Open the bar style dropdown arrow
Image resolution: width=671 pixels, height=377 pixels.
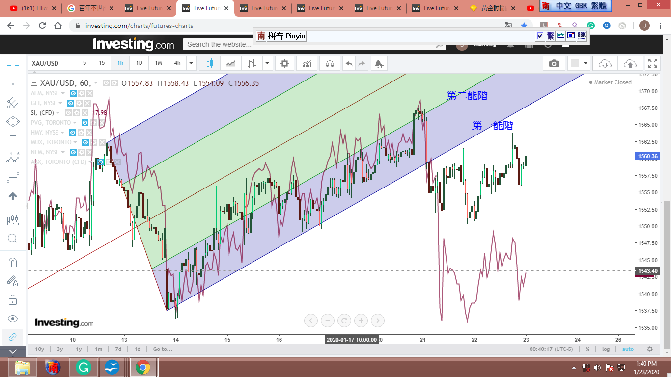[267, 63]
